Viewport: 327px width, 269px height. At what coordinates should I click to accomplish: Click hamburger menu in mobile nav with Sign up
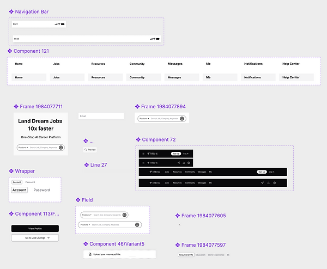[143, 154]
